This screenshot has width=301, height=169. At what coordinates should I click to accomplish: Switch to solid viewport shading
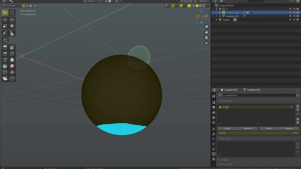(x=197, y=6)
